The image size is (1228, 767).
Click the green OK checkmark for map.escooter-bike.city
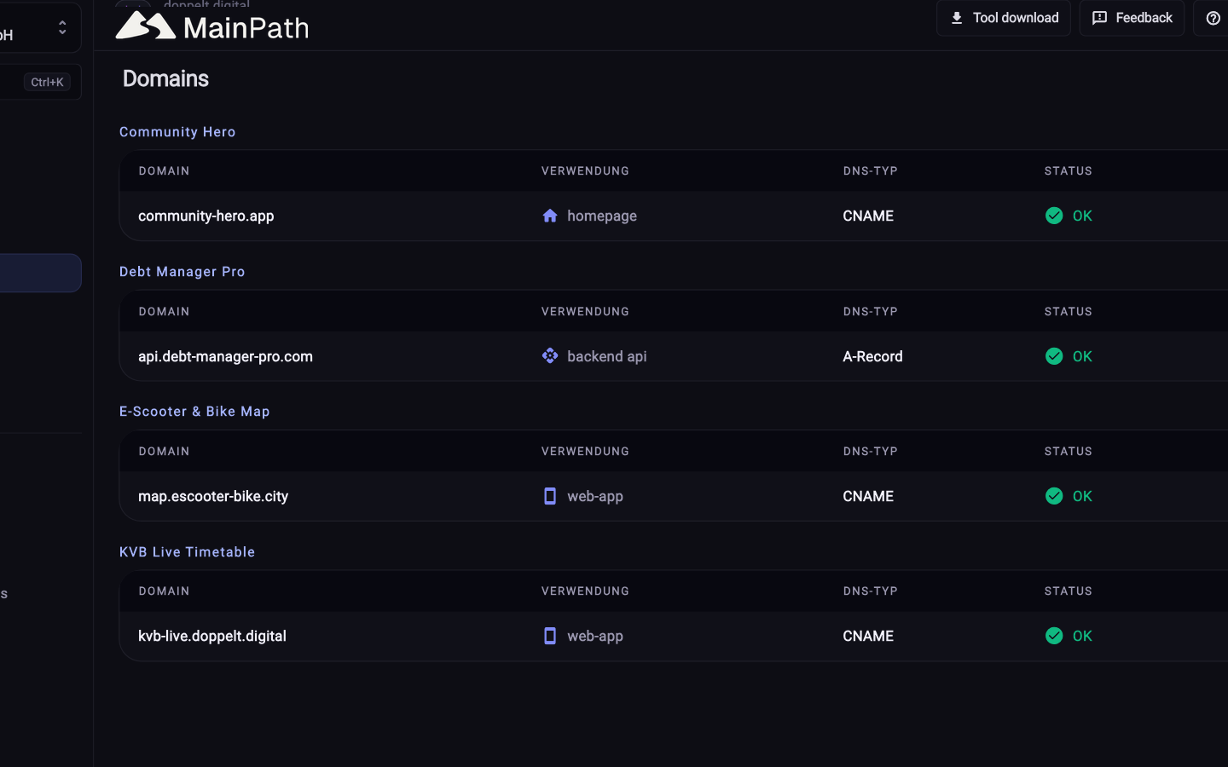tap(1054, 496)
